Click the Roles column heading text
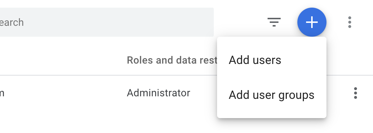Screen dimensions: 373x133 [x=172, y=60]
